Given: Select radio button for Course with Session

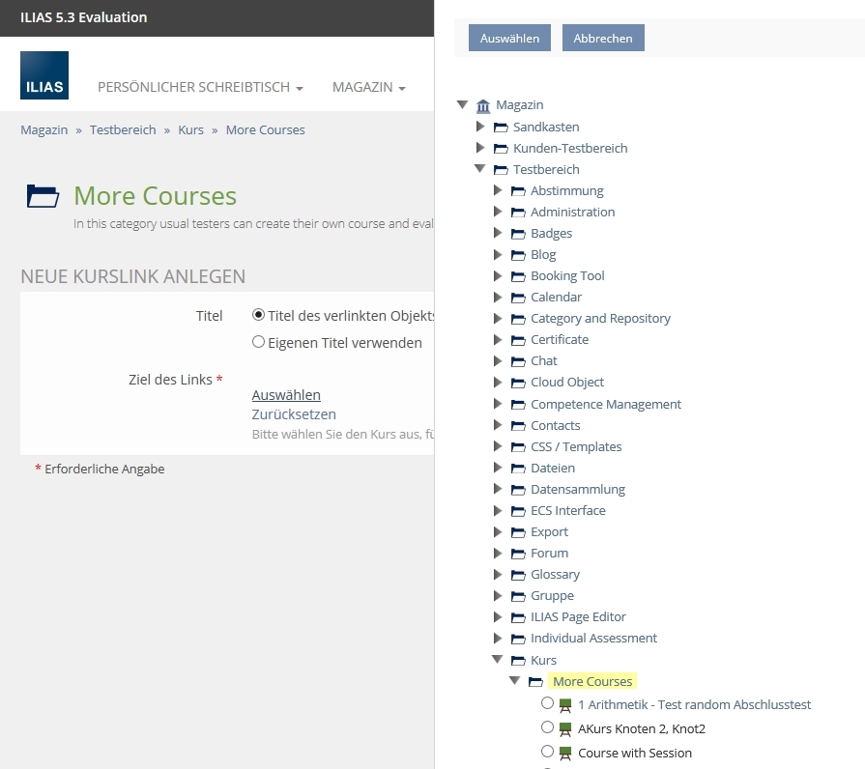Looking at the screenshot, I should [x=548, y=752].
